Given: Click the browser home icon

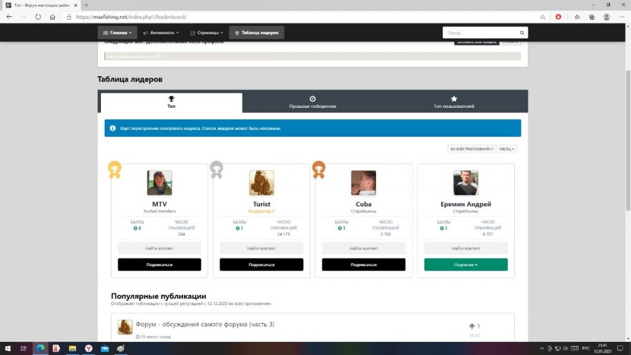Looking at the screenshot, I should pos(52,17).
